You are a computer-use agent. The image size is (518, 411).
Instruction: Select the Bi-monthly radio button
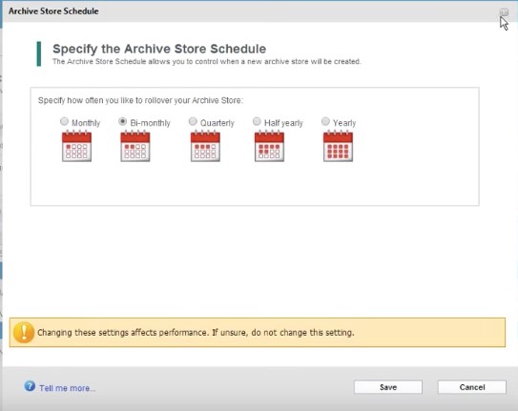click(122, 121)
